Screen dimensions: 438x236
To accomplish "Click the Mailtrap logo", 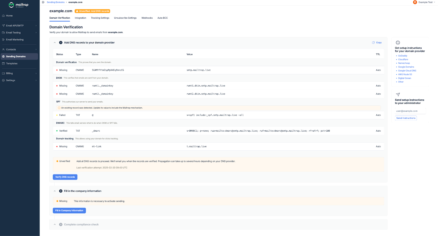I will (18, 5).
